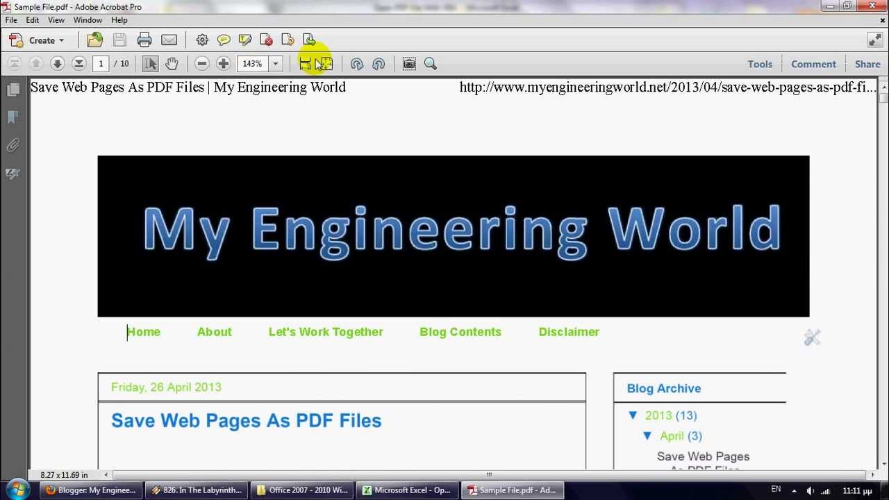This screenshot has height=500, width=889.
Task: Go to next page arrow
Action: (58, 64)
